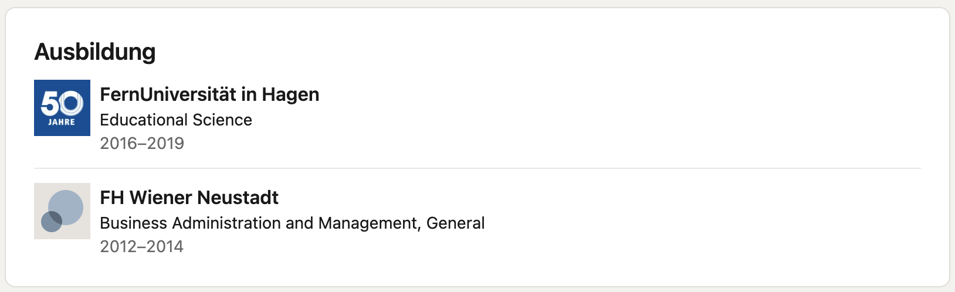Click the word "Management" under FH Wiener Neustadt
This screenshot has height=292, width=955.
point(370,223)
